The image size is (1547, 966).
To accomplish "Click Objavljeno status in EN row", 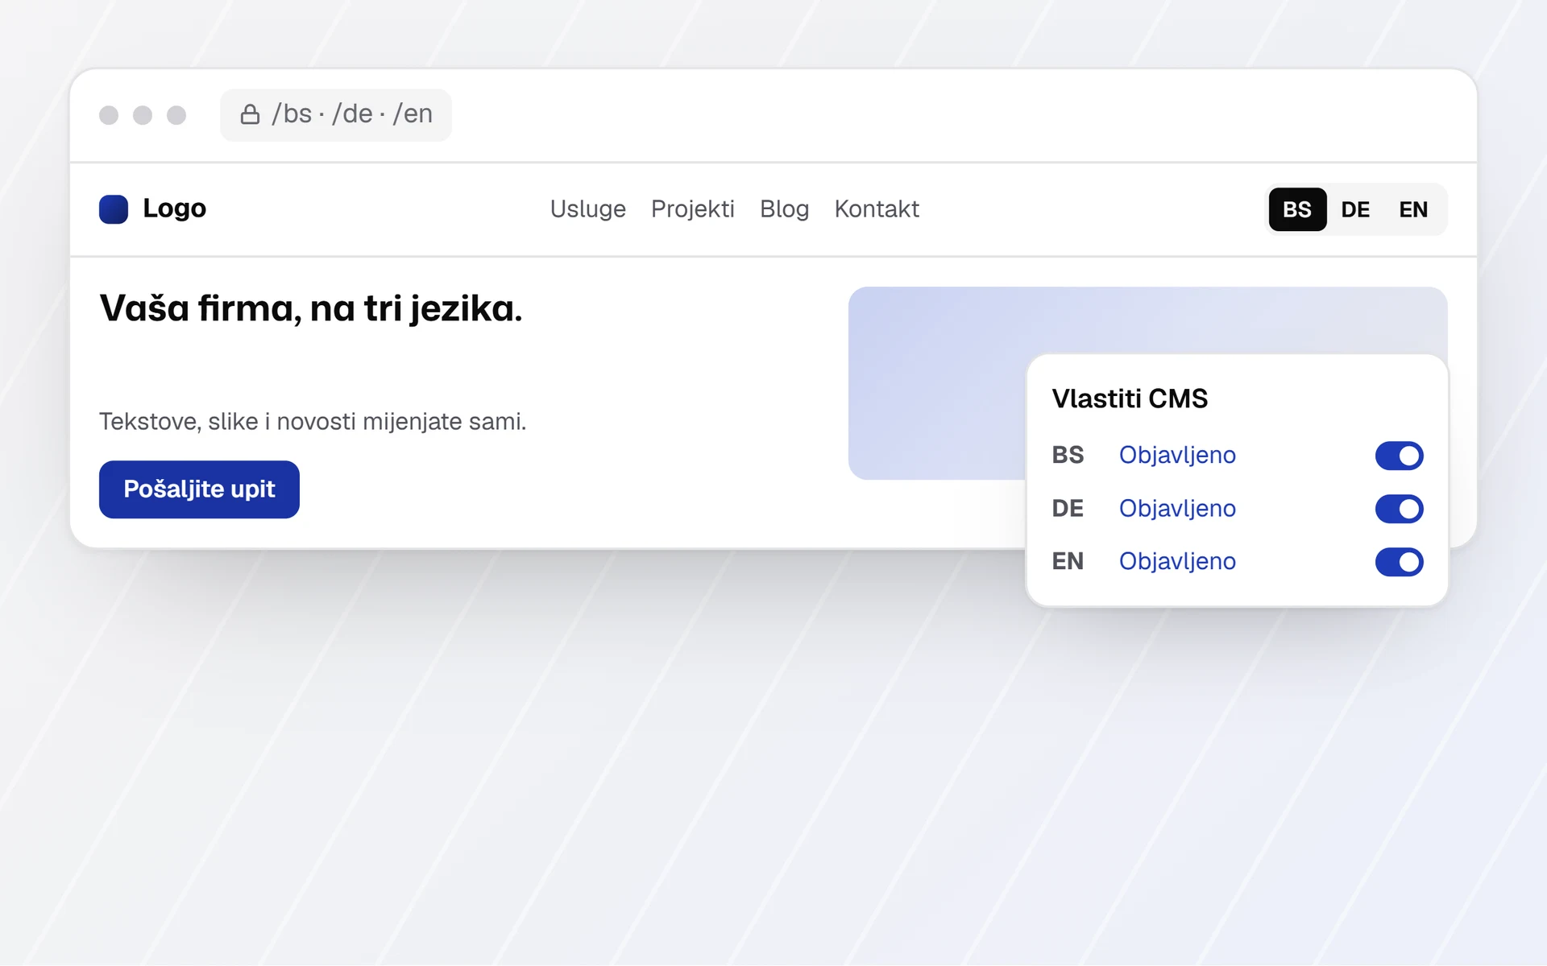I will coord(1177,562).
